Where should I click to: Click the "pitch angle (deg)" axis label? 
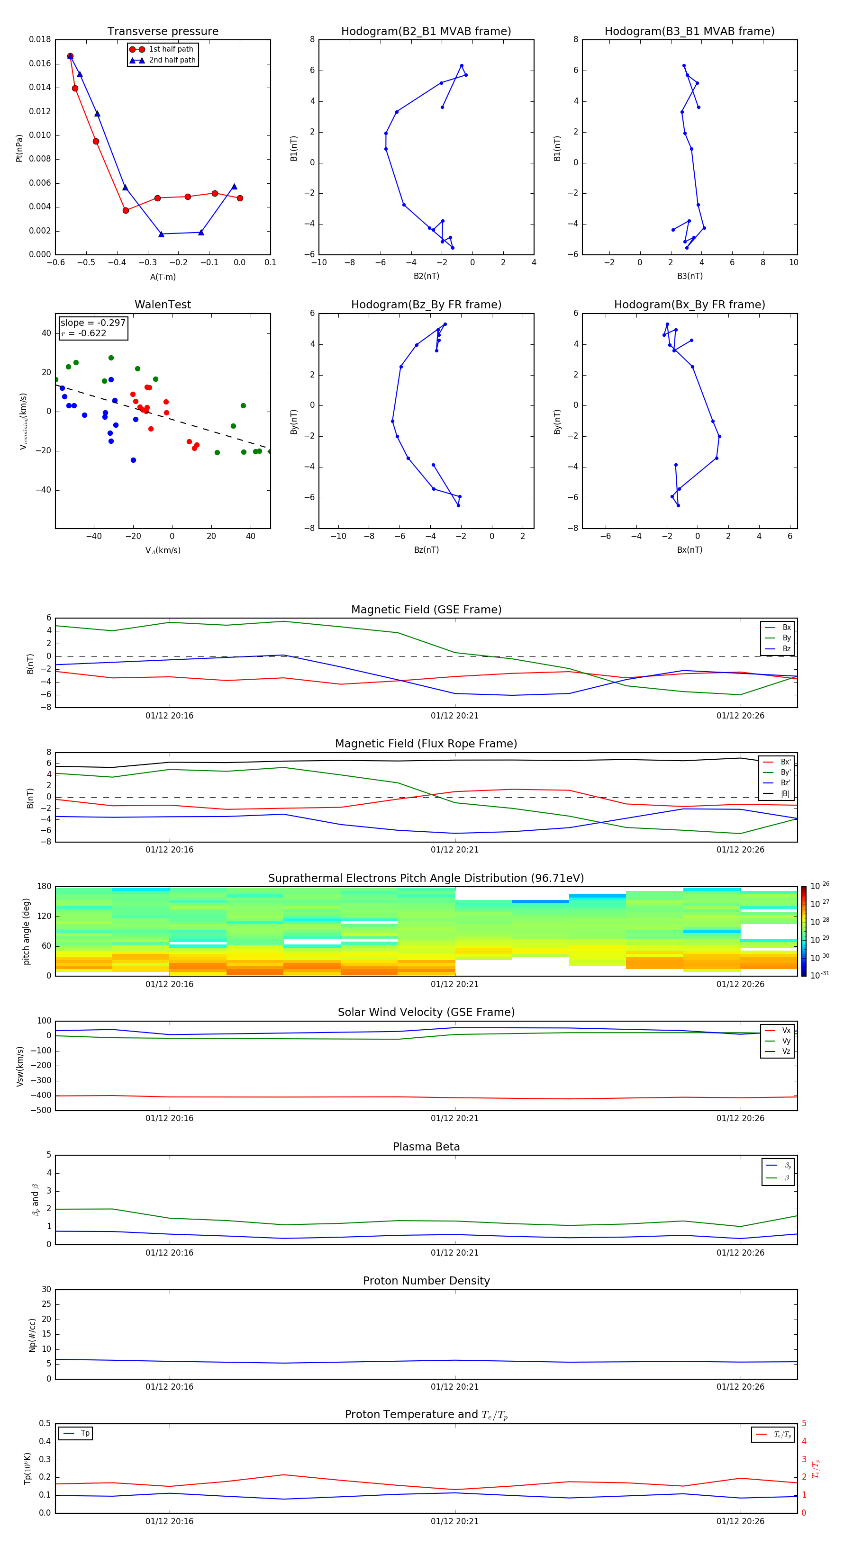(x=26, y=931)
